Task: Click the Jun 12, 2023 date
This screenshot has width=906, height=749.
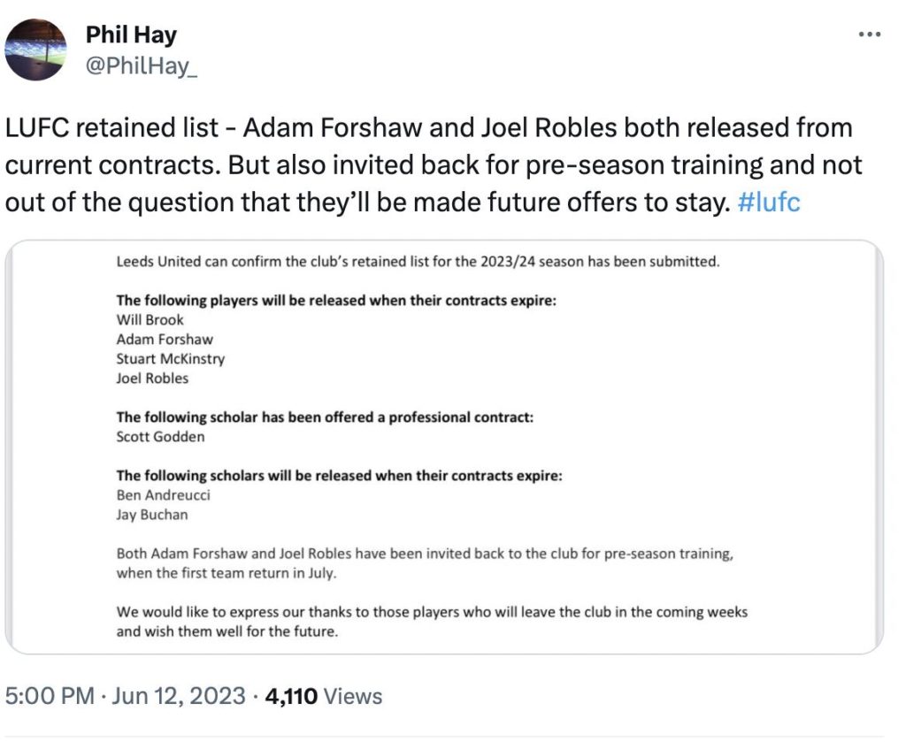Action: click(x=179, y=696)
